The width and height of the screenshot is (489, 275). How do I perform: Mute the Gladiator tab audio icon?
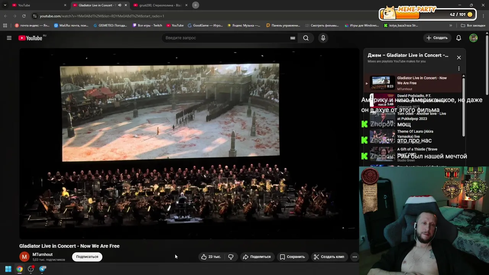tap(120, 5)
